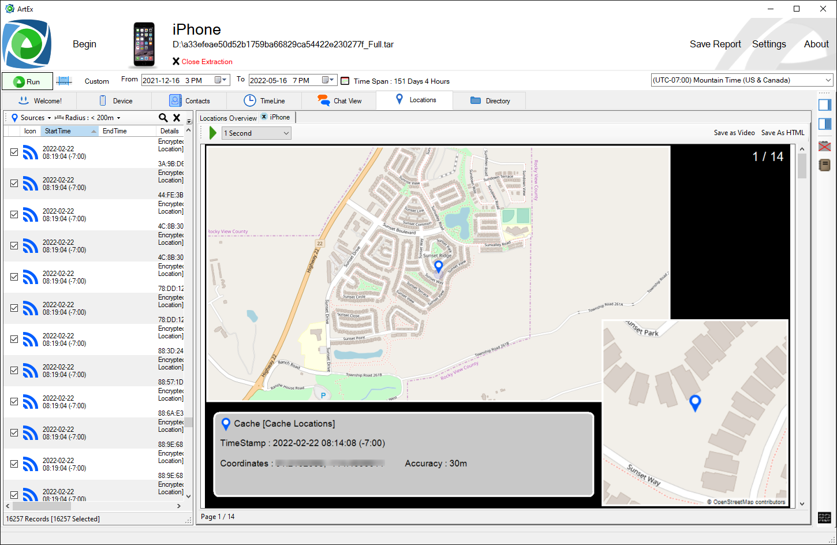The image size is (837, 545).
Task: Select the Locations tab
Action: coord(415,100)
